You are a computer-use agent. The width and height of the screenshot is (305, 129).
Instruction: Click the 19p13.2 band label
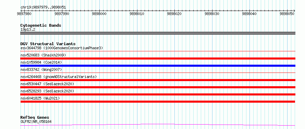tap(28, 30)
